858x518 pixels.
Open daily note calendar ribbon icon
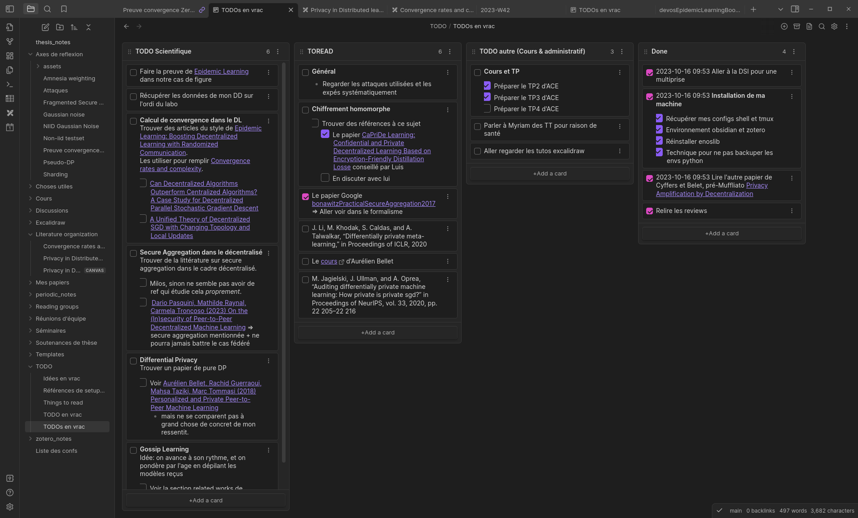tap(10, 127)
